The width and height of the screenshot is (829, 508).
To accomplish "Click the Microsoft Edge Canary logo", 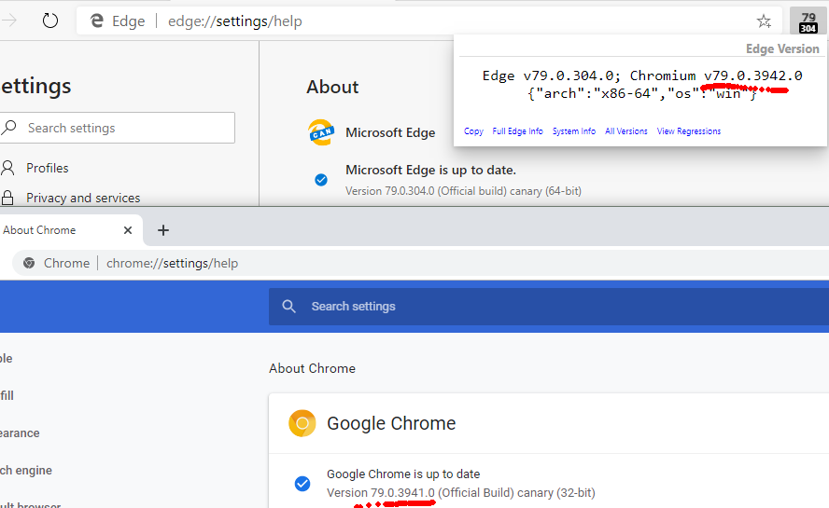I will [321, 132].
